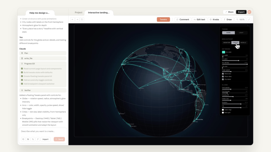
Task: Adjust the Country fill slider
Action: (x=235, y=97)
